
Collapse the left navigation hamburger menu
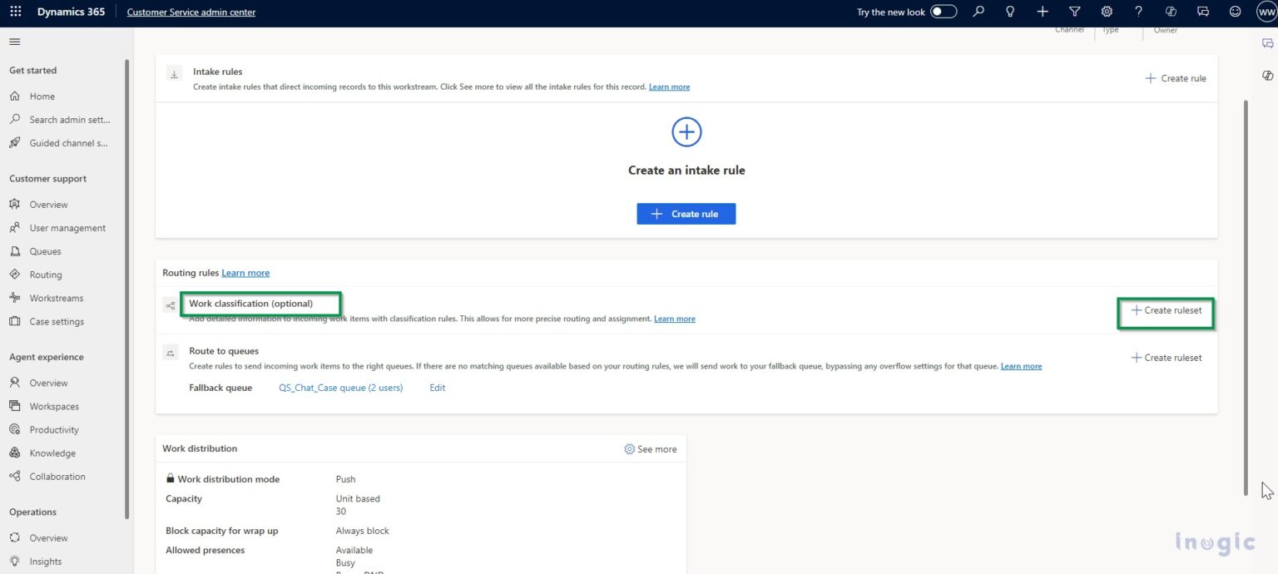click(x=14, y=42)
